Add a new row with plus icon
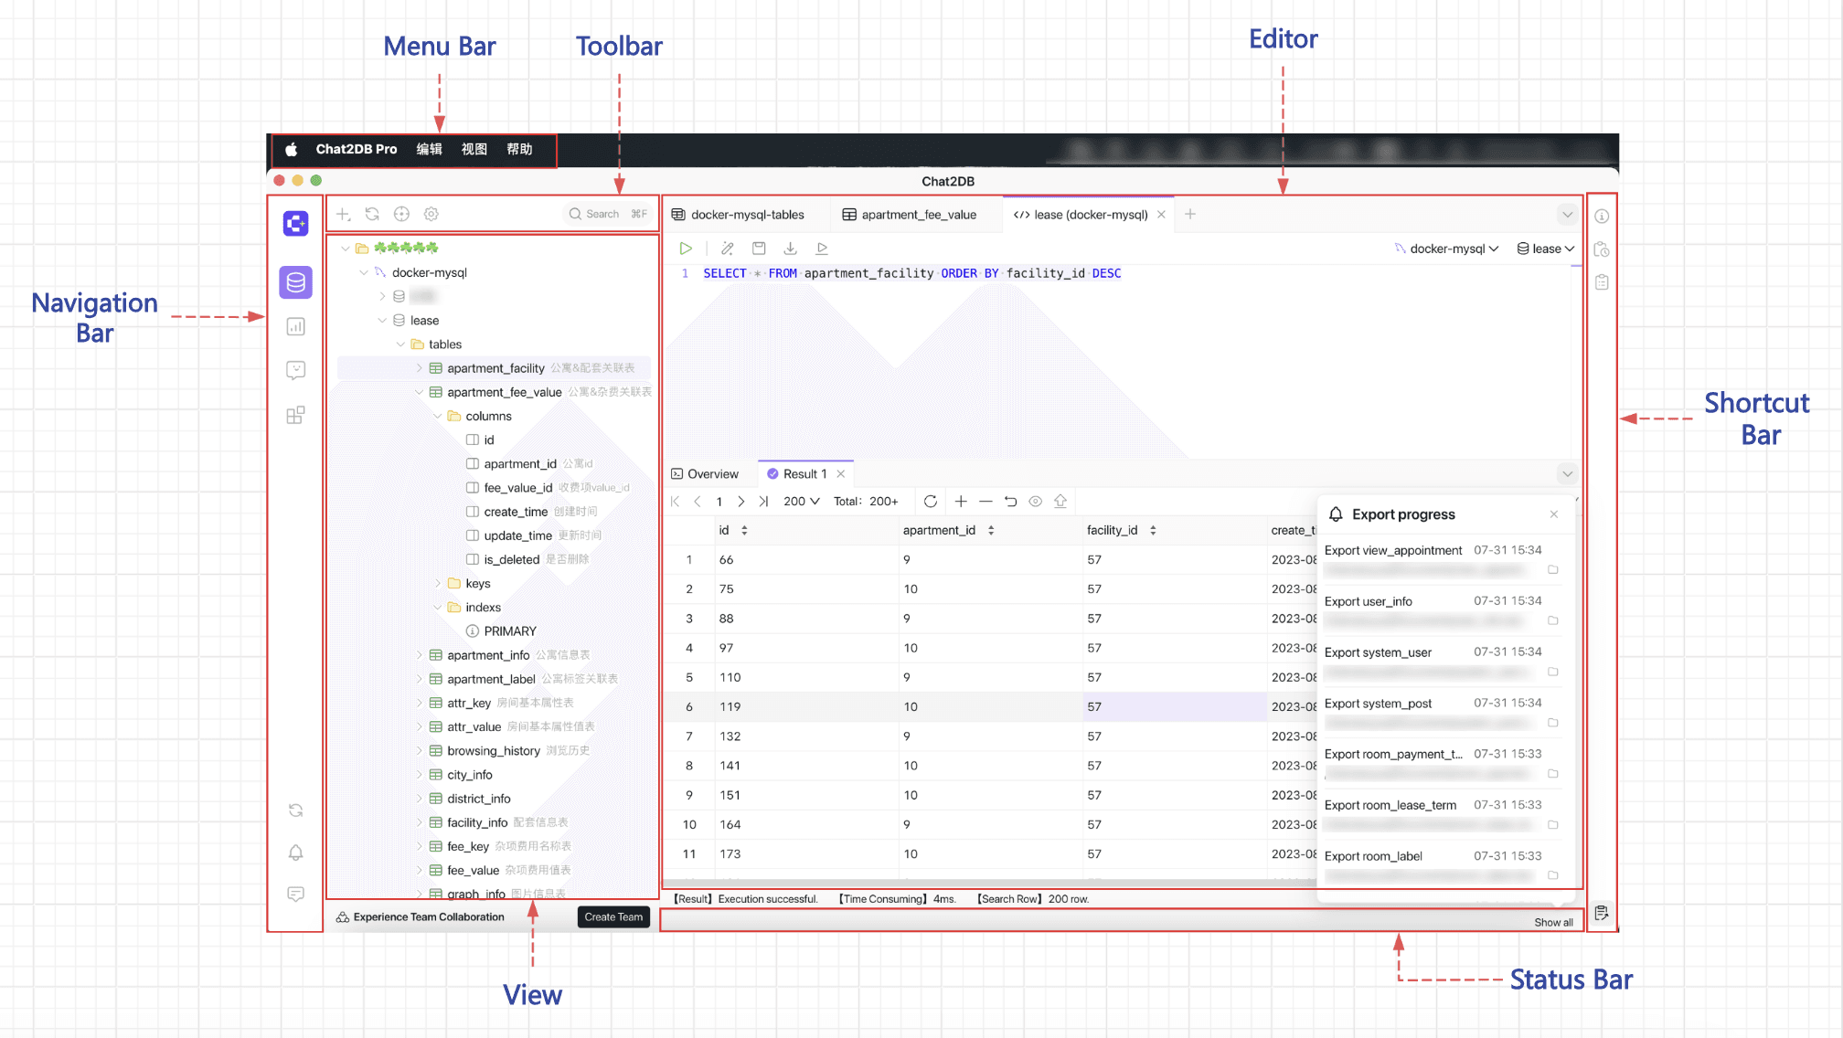This screenshot has width=1843, height=1038. coord(961,501)
